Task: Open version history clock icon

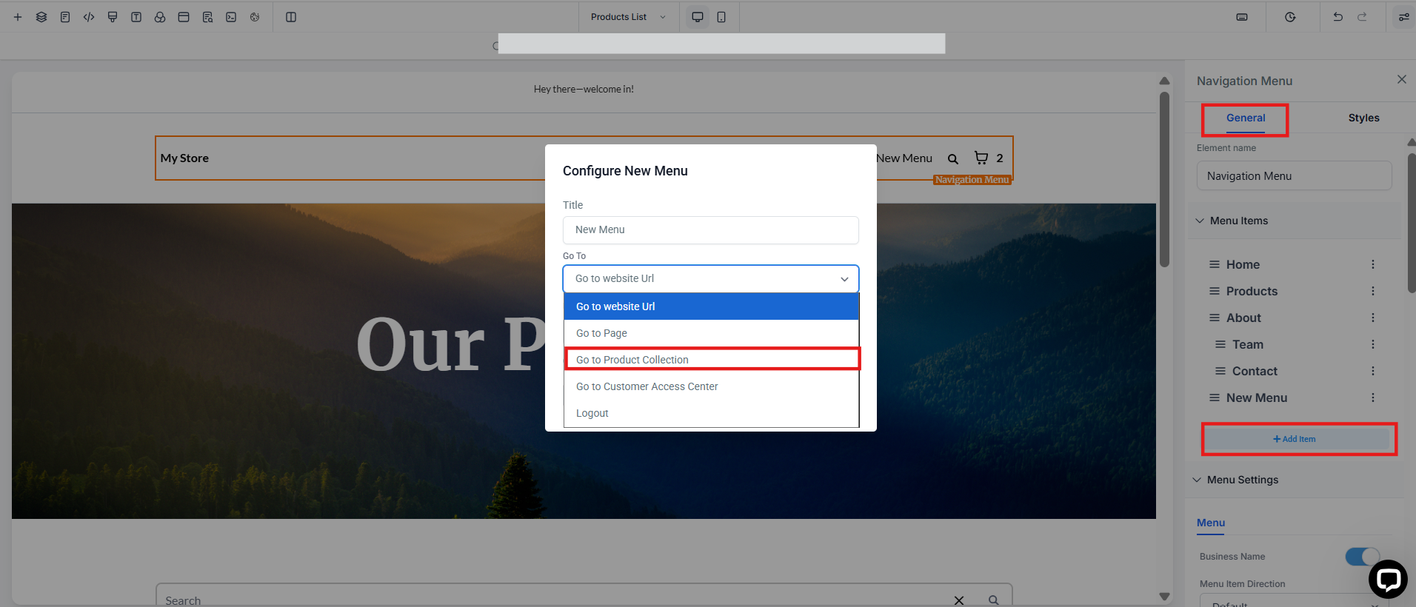Action: (1290, 17)
